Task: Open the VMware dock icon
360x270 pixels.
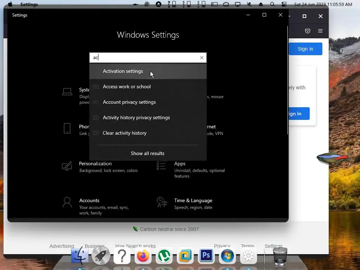Action: [x=185, y=256]
